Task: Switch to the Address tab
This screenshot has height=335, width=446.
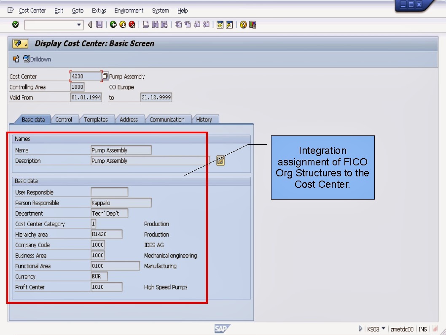Action: pyautogui.click(x=129, y=119)
